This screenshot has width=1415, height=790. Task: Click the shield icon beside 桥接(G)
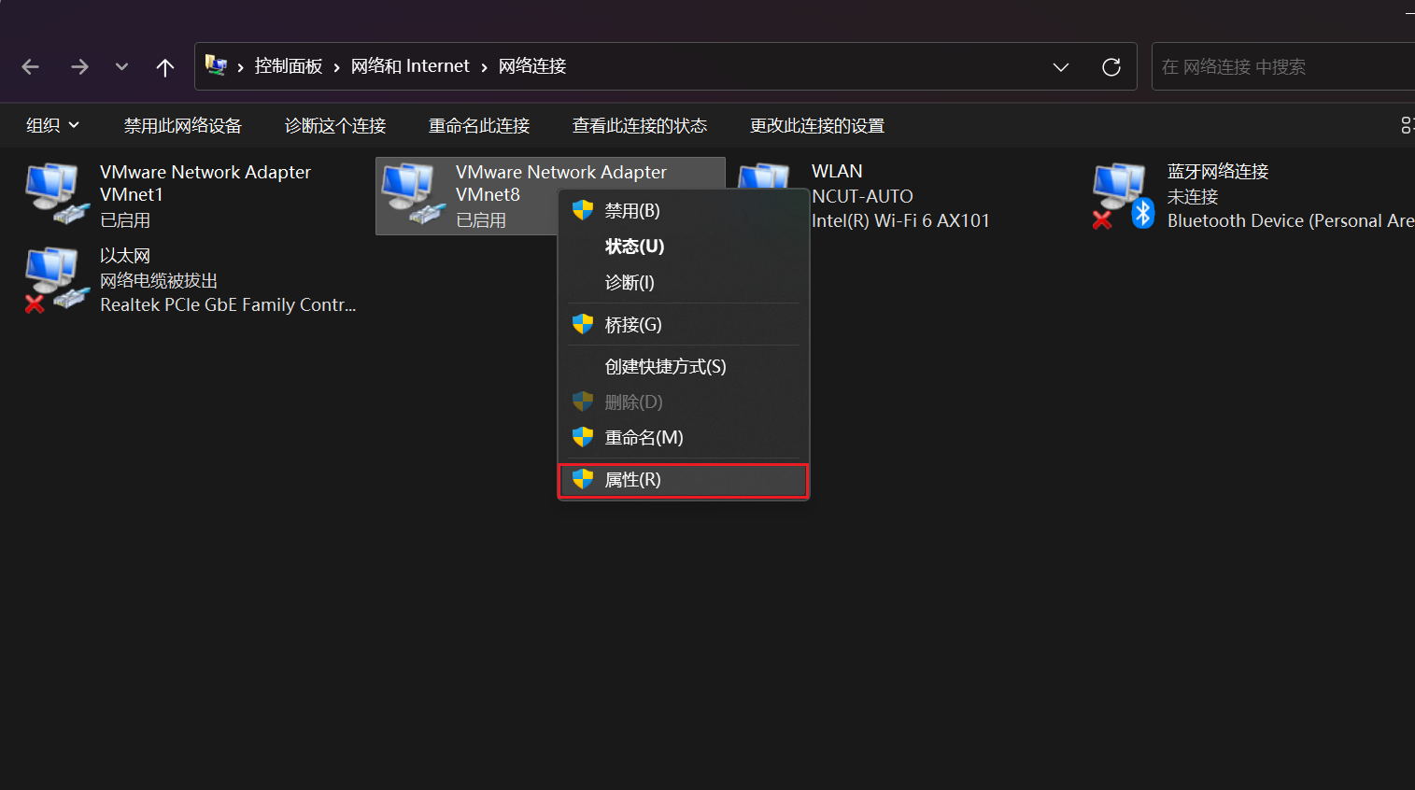point(583,324)
